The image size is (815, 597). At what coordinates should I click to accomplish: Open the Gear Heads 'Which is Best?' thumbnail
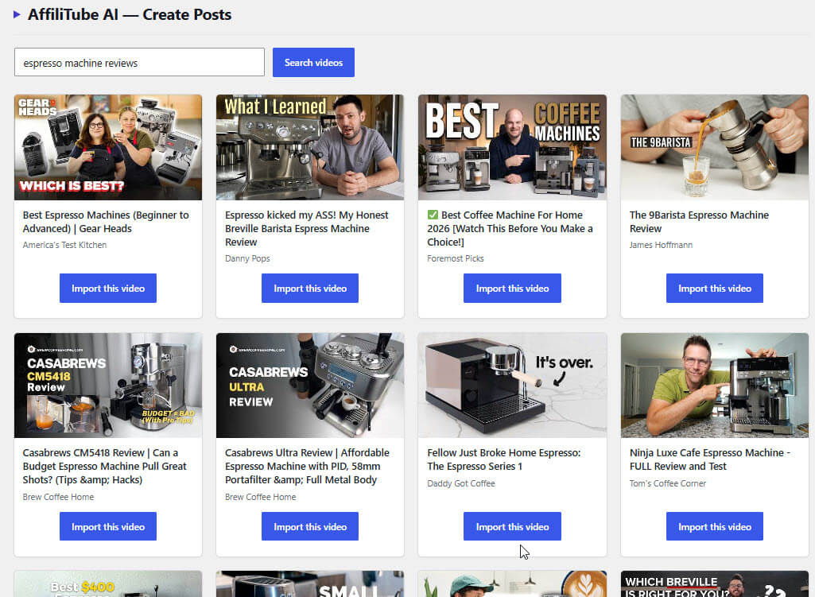pyautogui.click(x=108, y=147)
